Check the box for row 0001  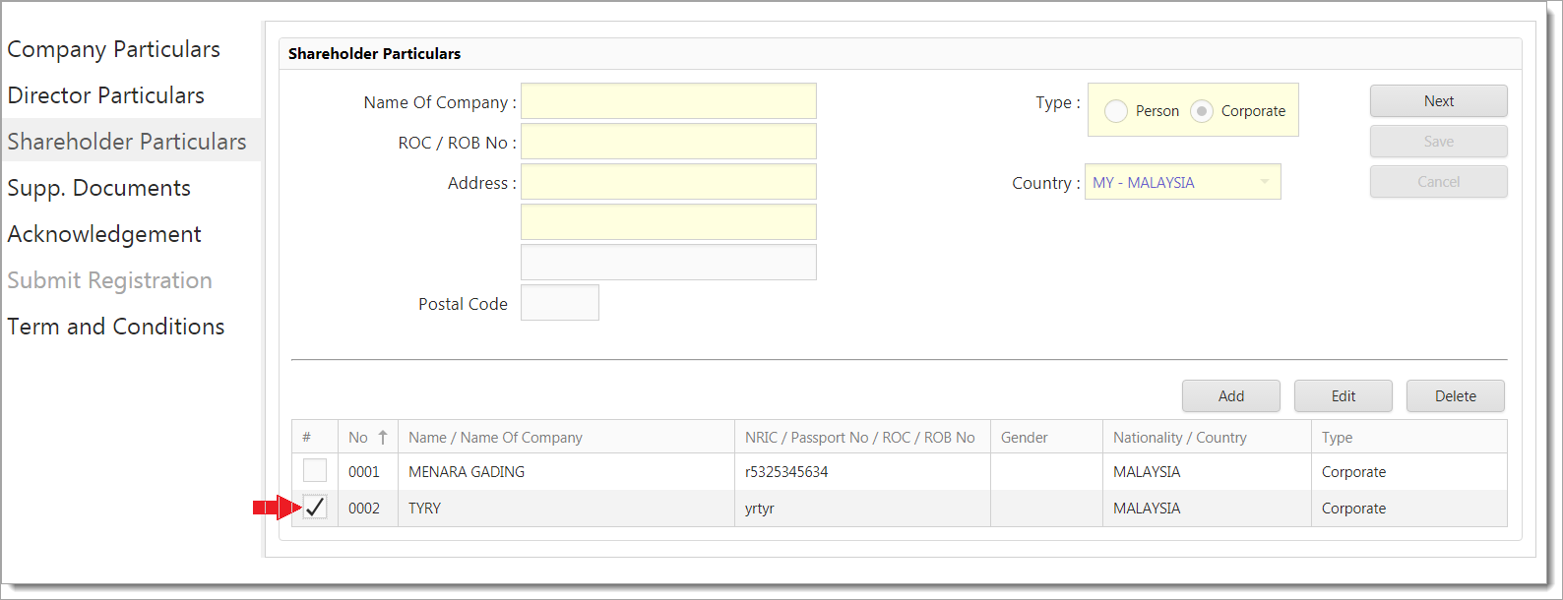tap(315, 471)
